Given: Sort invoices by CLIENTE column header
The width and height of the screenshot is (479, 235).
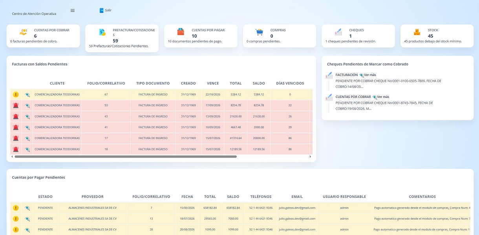Looking at the screenshot, I should click(57, 83).
